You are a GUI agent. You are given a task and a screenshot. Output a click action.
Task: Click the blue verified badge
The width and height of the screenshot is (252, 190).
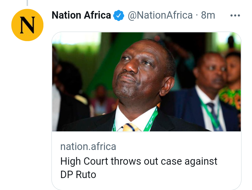pos(119,15)
